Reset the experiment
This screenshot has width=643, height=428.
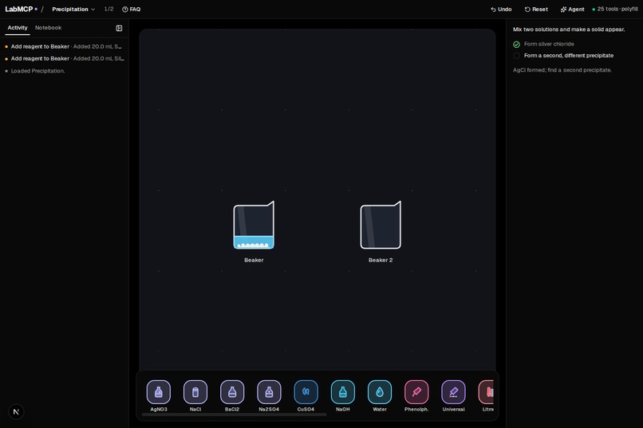(536, 9)
